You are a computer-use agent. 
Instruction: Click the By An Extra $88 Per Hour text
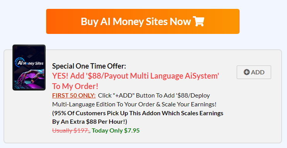click(x=90, y=122)
